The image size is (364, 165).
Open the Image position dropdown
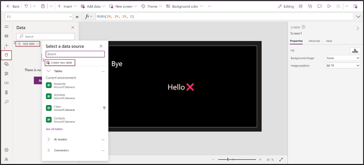(343, 65)
